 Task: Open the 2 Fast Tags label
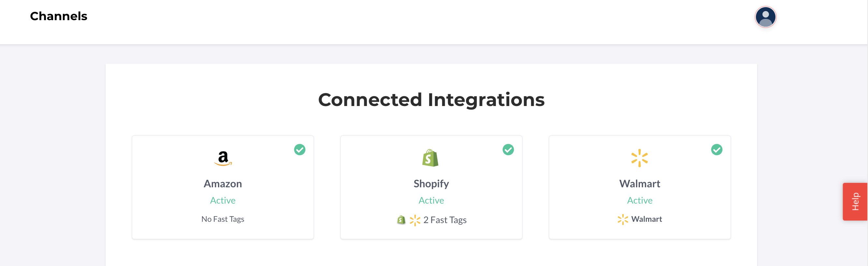(445, 220)
